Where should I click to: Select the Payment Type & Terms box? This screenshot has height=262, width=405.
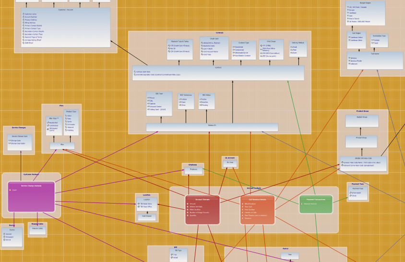pos(180,49)
